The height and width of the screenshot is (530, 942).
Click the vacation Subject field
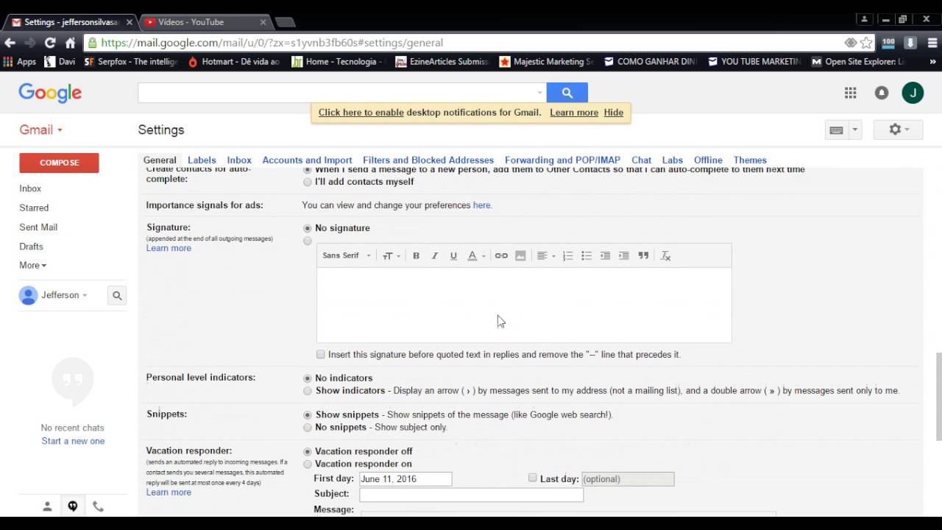click(471, 494)
